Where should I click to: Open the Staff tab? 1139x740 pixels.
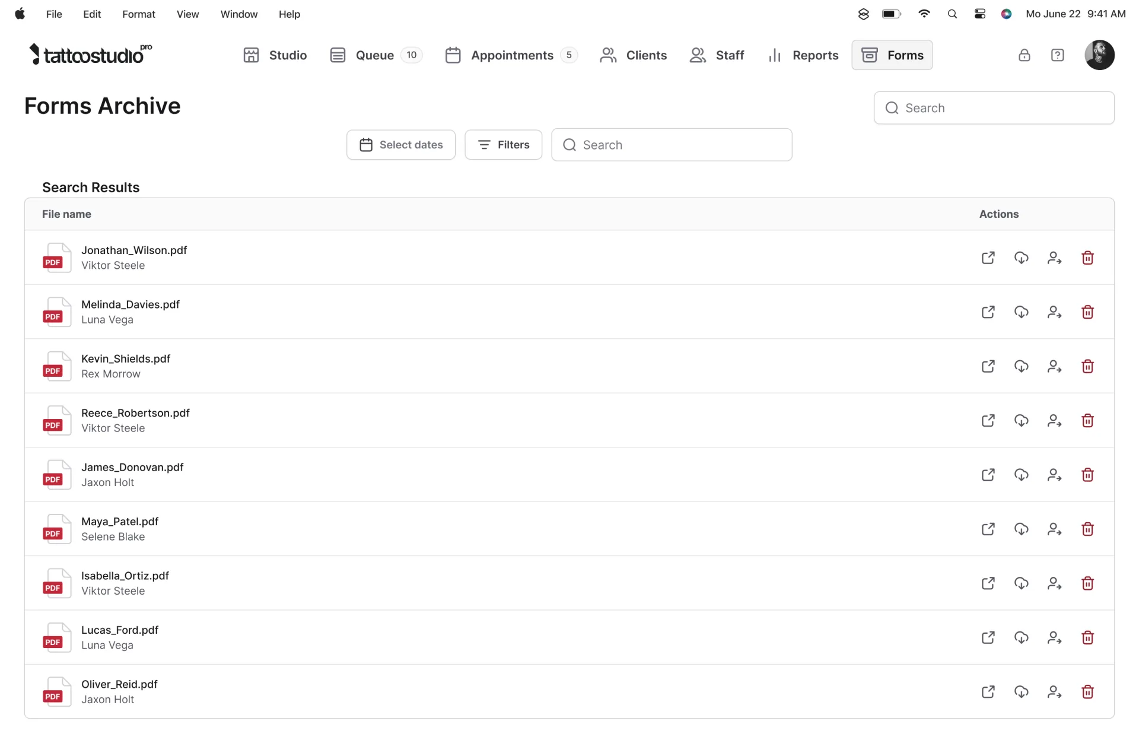[x=717, y=55]
